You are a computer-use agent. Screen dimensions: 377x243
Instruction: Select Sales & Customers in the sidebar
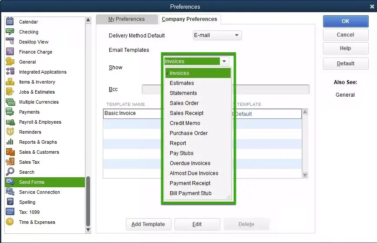coord(45,152)
